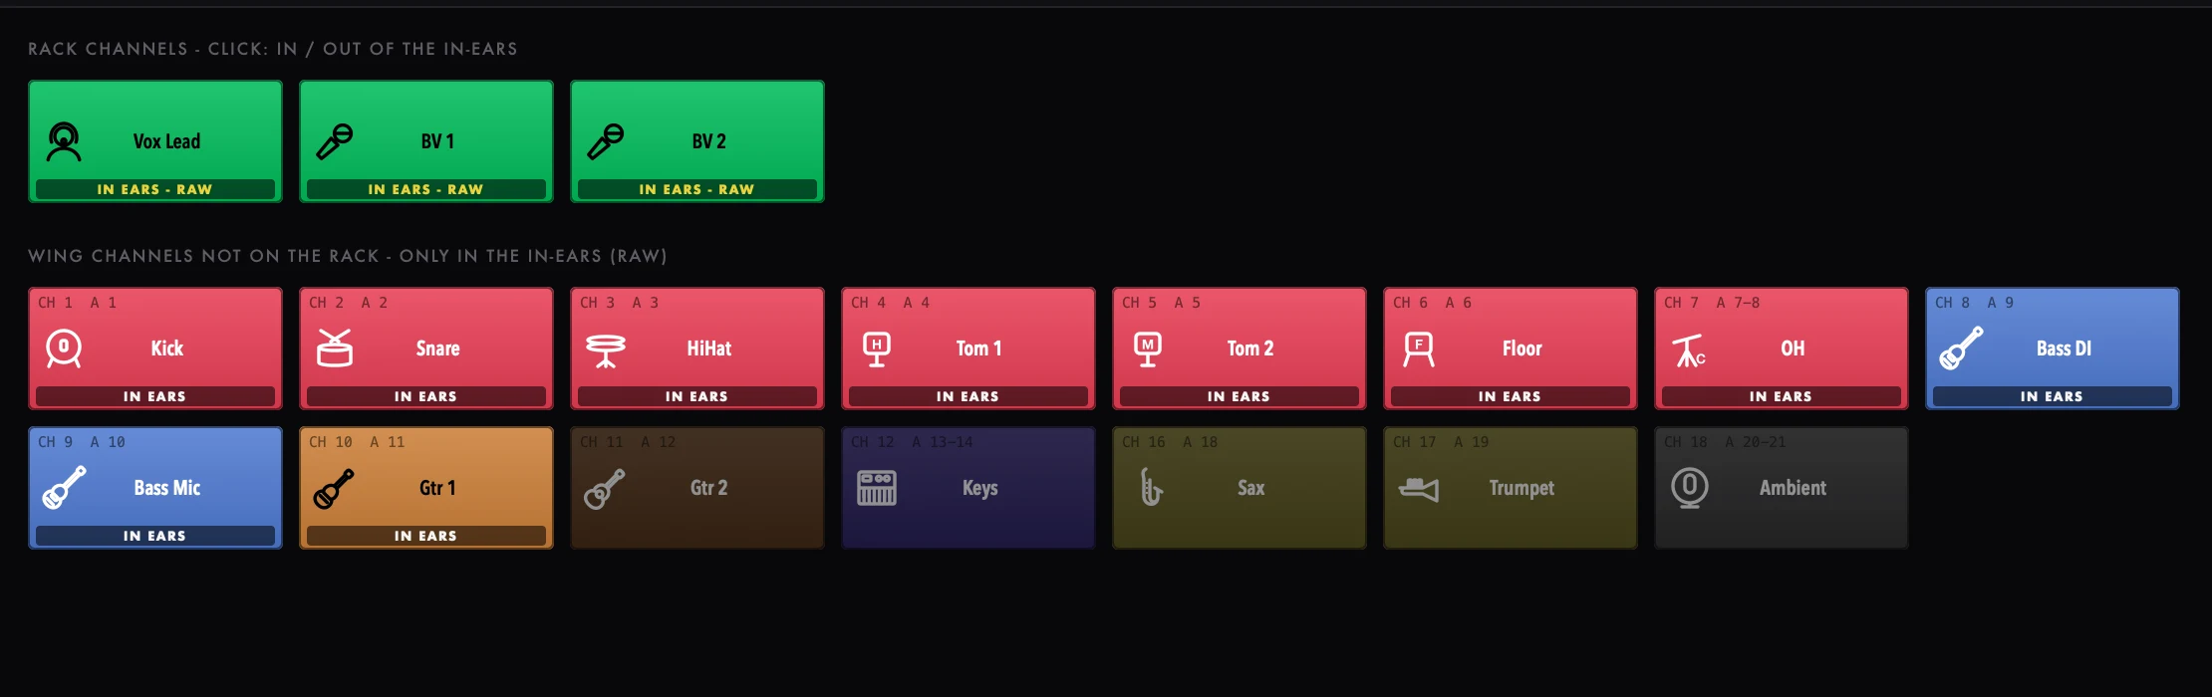Click the 'CH 11 A 12' label
Screen dimensions: 2212x697
[628, 442]
